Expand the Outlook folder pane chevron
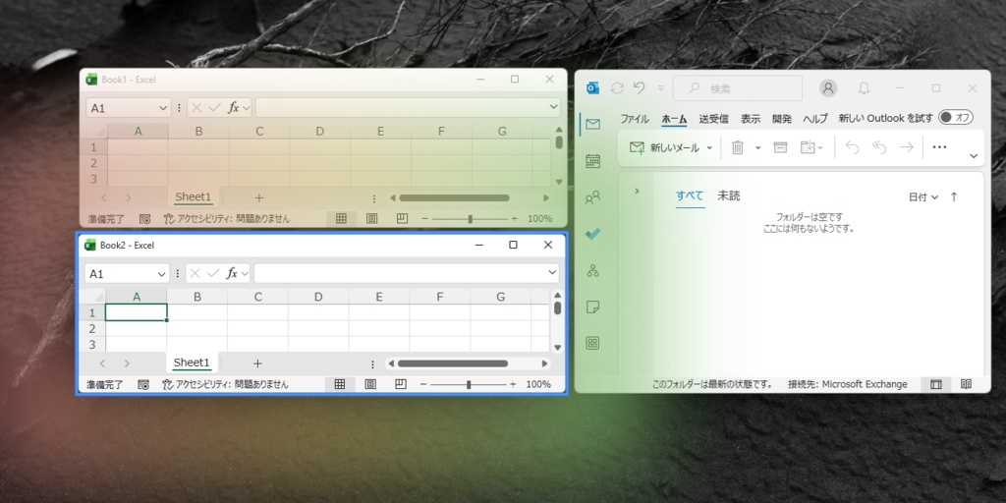1006x503 pixels. coord(637,191)
